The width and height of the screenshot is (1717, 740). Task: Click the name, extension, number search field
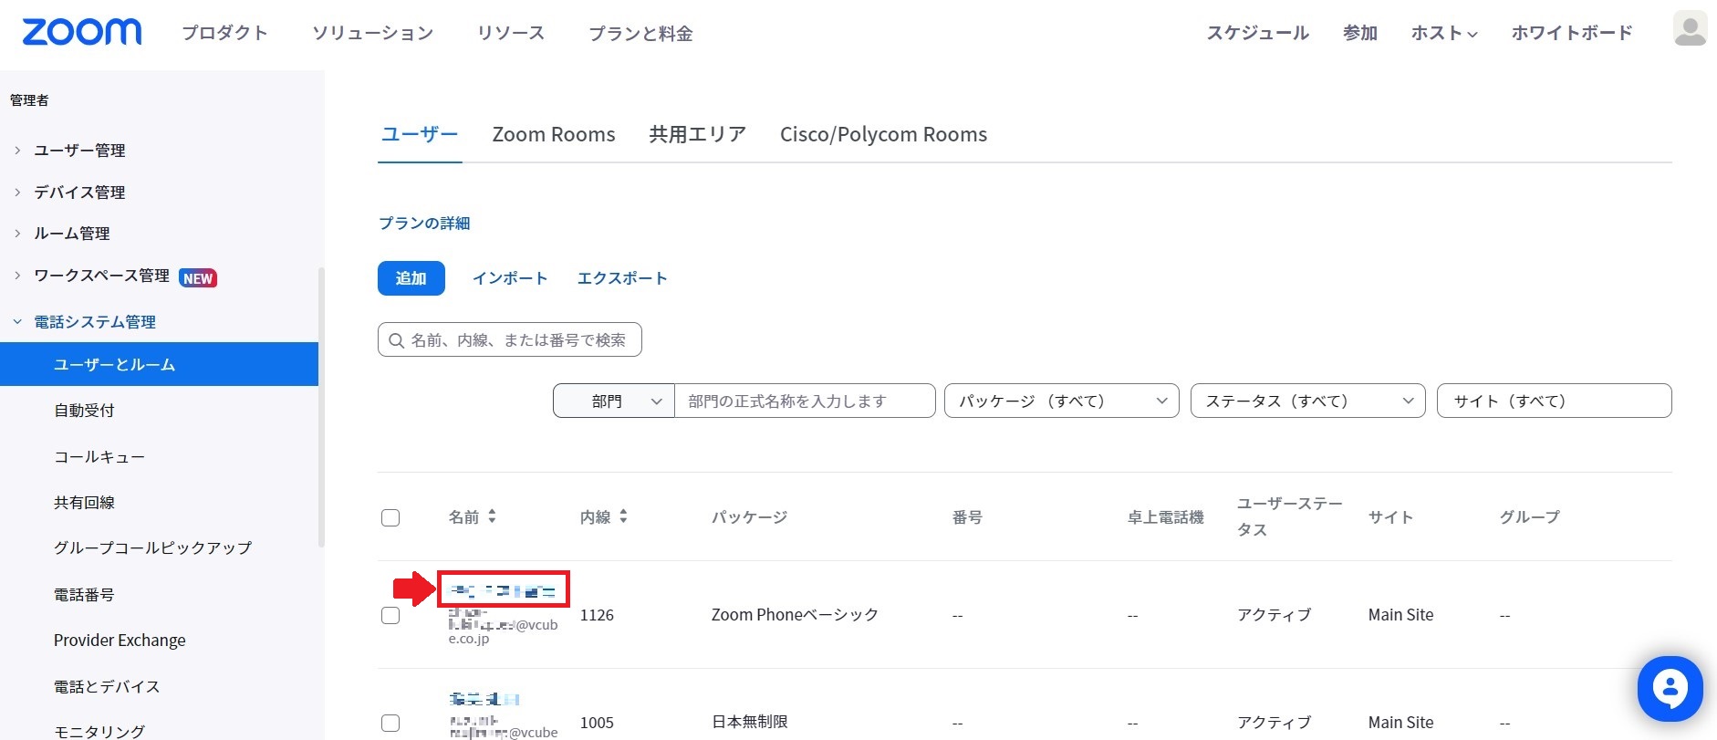click(x=510, y=339)
